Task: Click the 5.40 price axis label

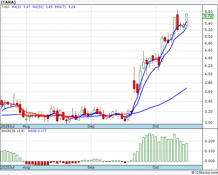Action: click(x=208, y=23)
